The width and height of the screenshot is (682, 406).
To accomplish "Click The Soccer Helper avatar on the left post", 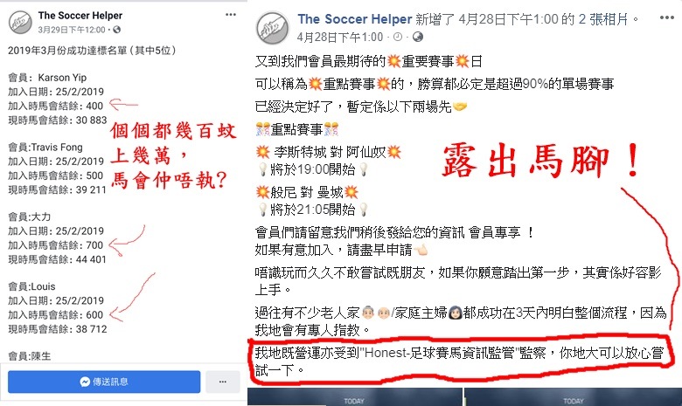I will 20,22.
